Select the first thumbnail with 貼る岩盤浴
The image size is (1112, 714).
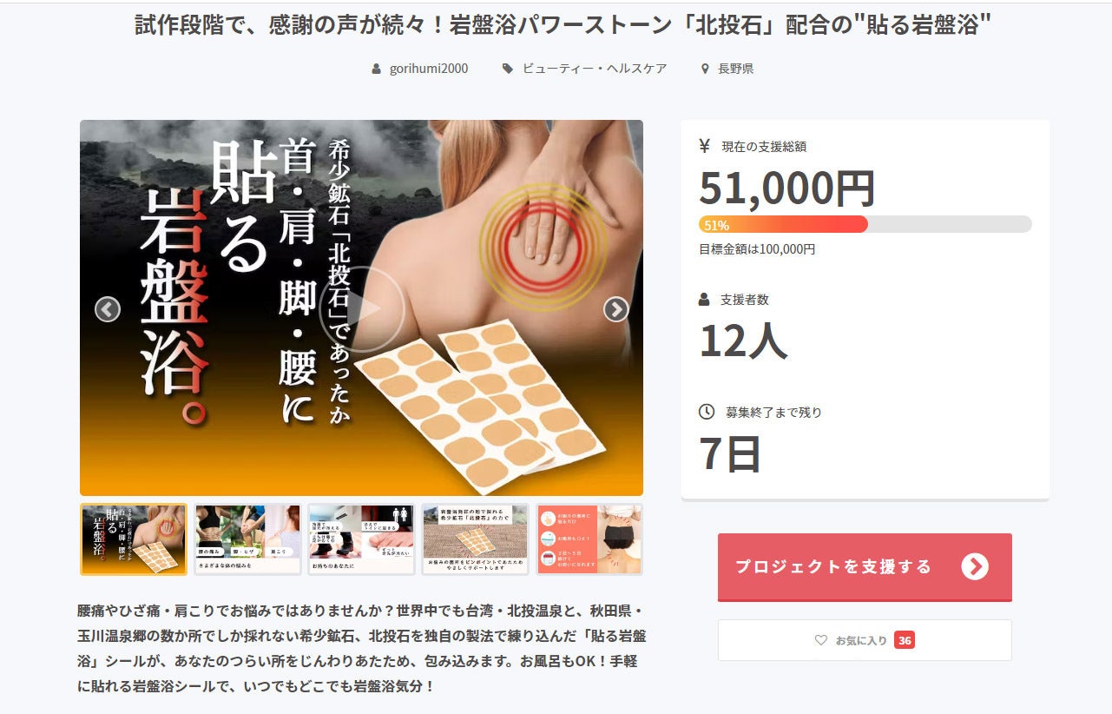(134, 539)
